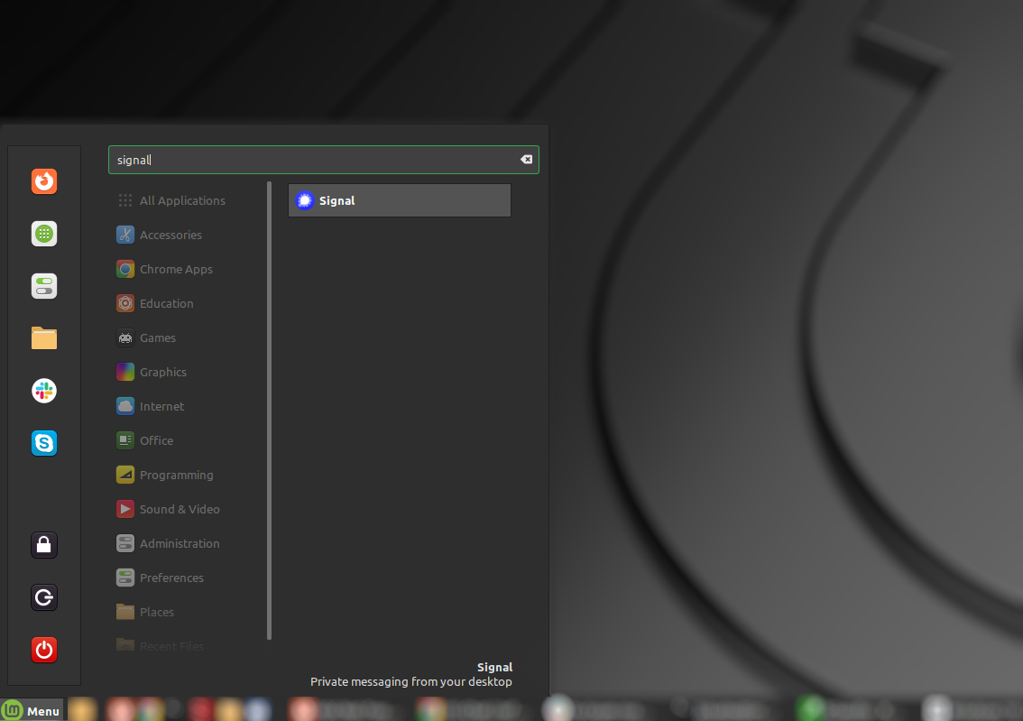This screenshot has width=1023, height=721.
Task: Click the Log Out icon
Action: tap(44, 597)
